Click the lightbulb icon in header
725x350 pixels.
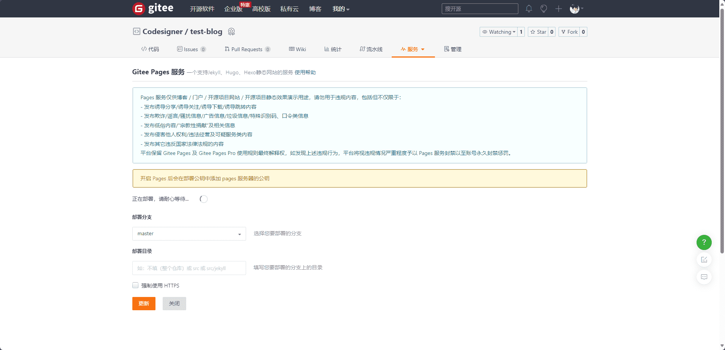544,9
